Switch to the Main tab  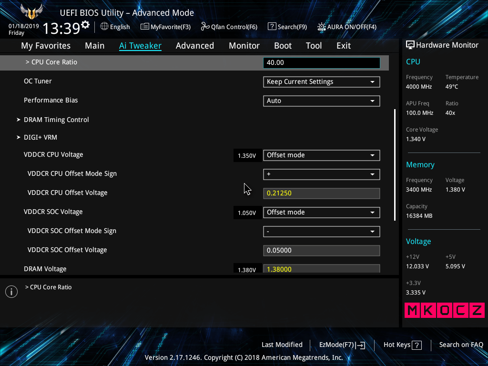pos(95,46)
